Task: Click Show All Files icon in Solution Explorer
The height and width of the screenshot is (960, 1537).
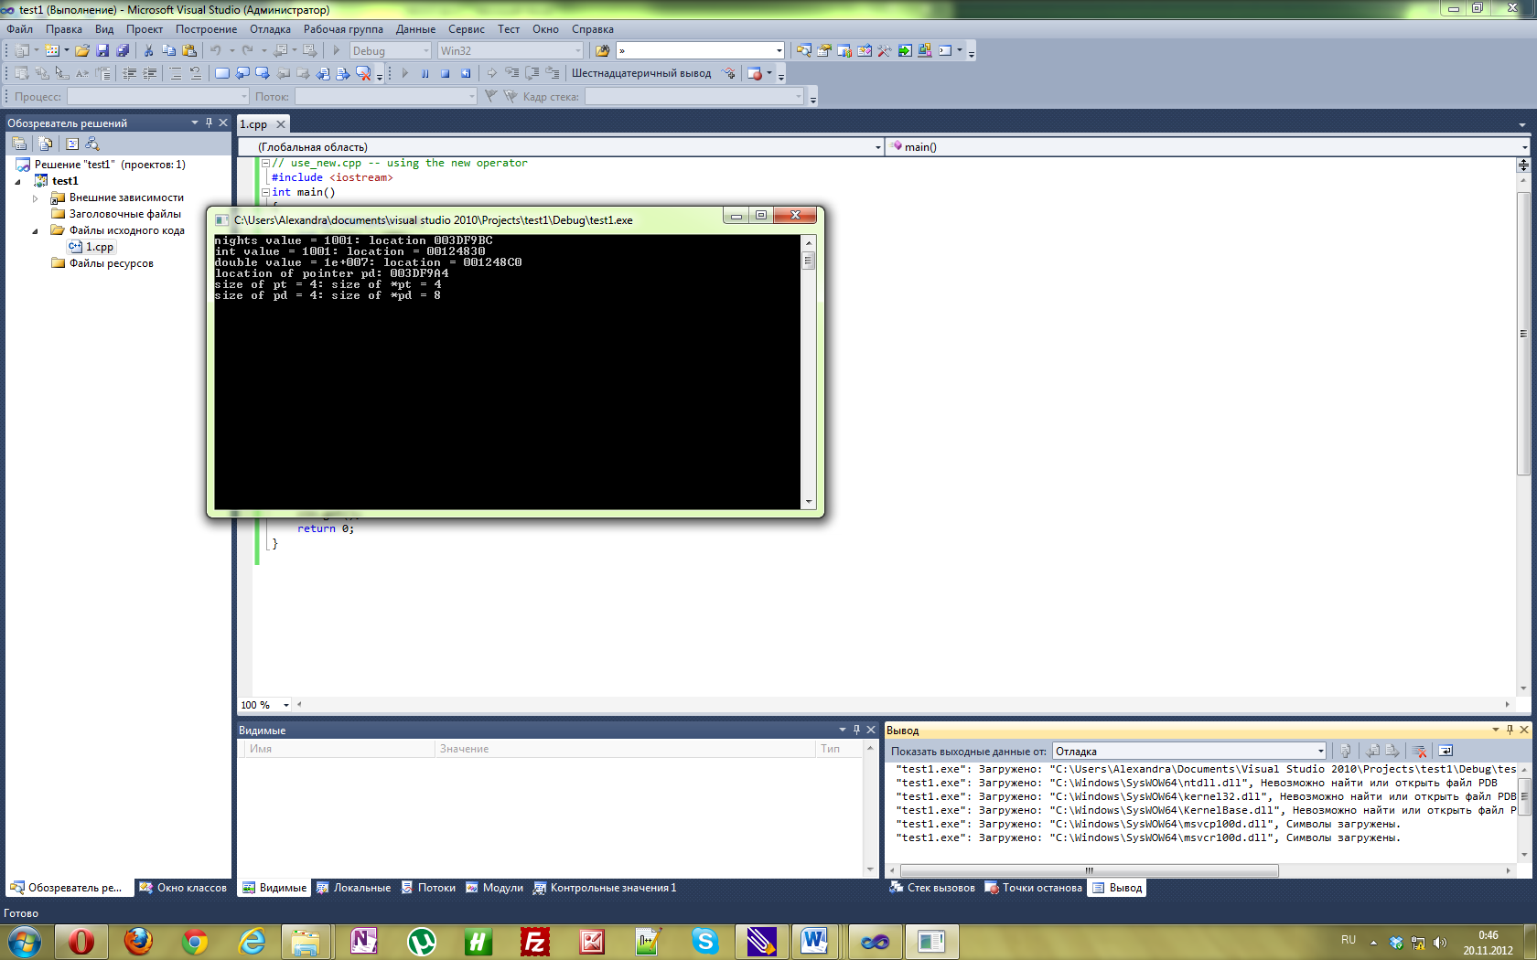Action: (45, 144)
